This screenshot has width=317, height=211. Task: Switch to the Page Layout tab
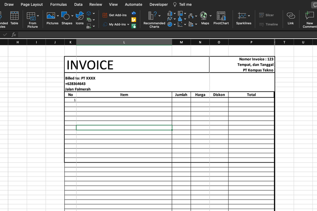click(x=32, y=5)
